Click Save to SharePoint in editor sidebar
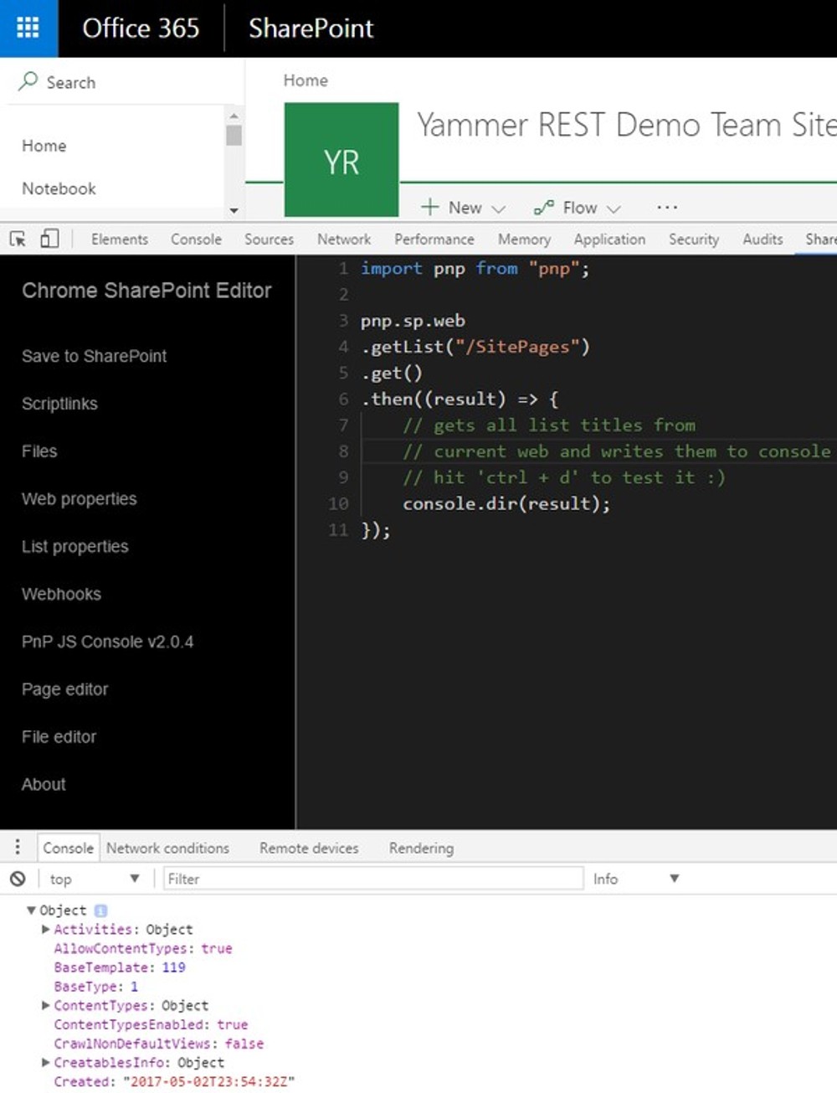Viewport: 837px width, 1093px height. [93, 356]
